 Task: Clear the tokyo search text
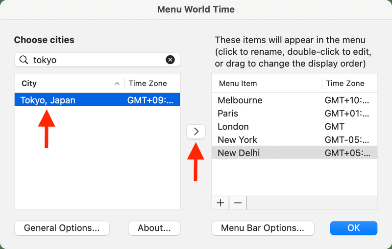tap(170, 60)
